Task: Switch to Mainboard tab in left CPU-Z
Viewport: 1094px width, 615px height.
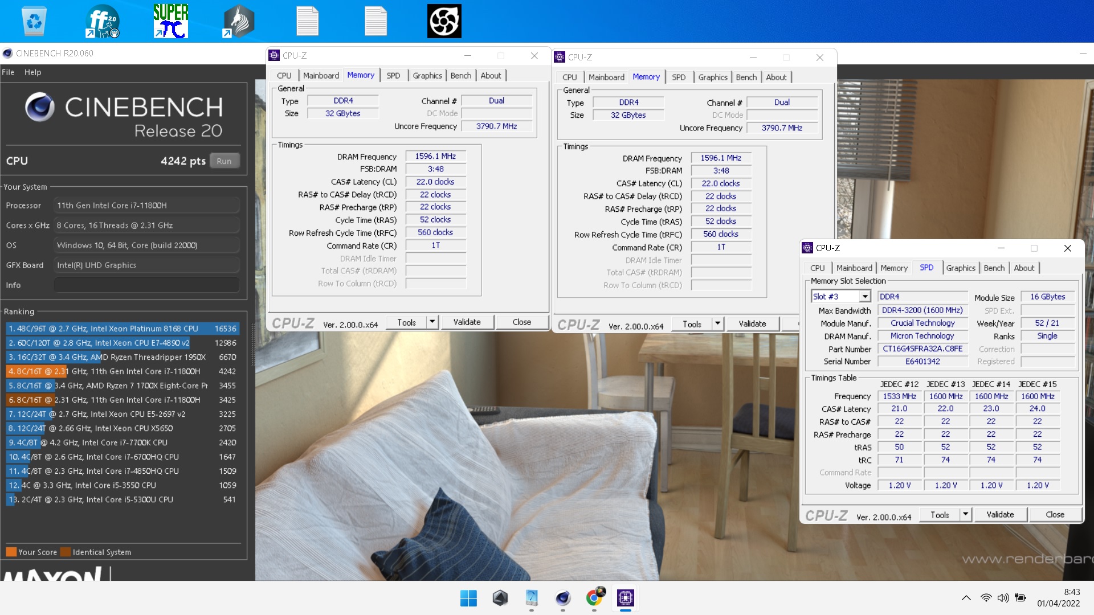Action: [321, 75]
